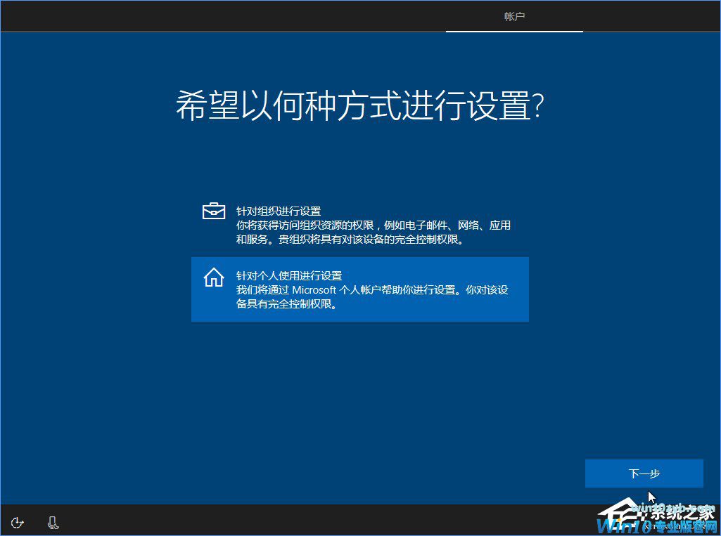This screenshot has height=536, width=721.
Task: Select the ease of access accessibility symbol
Action: click(x=16, y=523)
